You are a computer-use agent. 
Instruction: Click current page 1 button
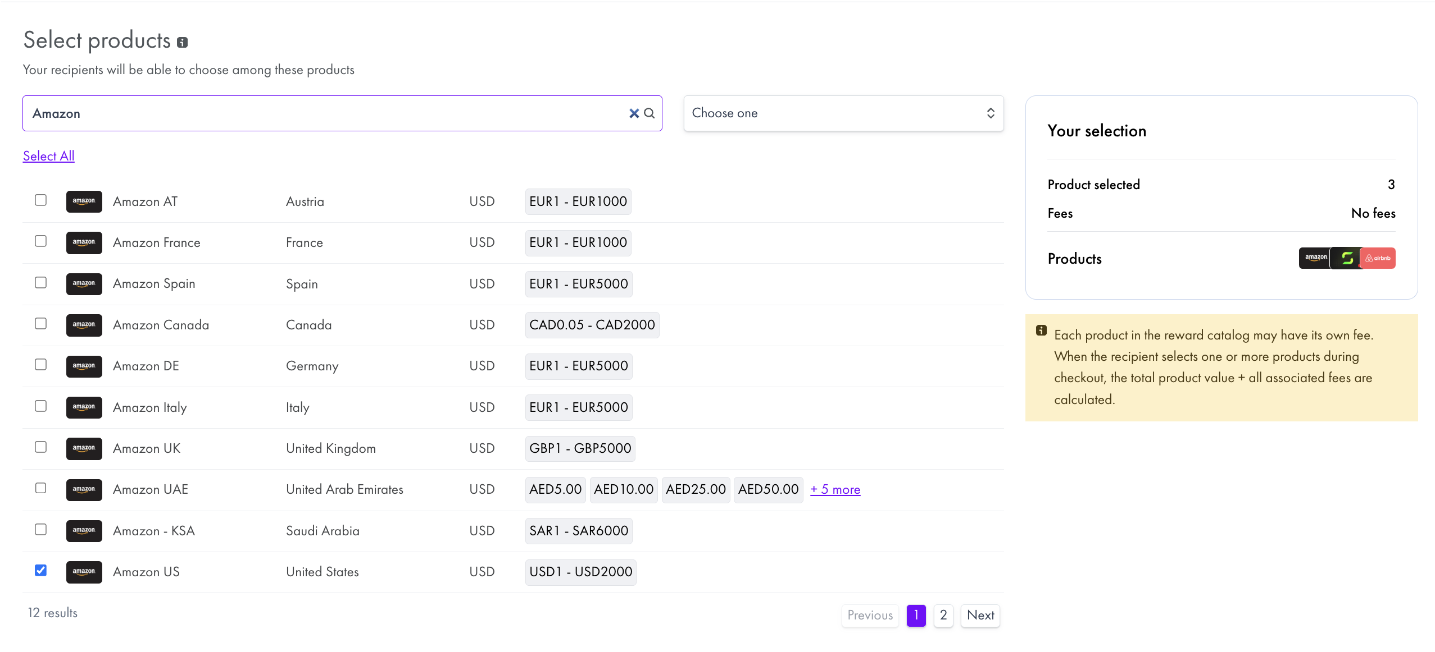[916, 615]
